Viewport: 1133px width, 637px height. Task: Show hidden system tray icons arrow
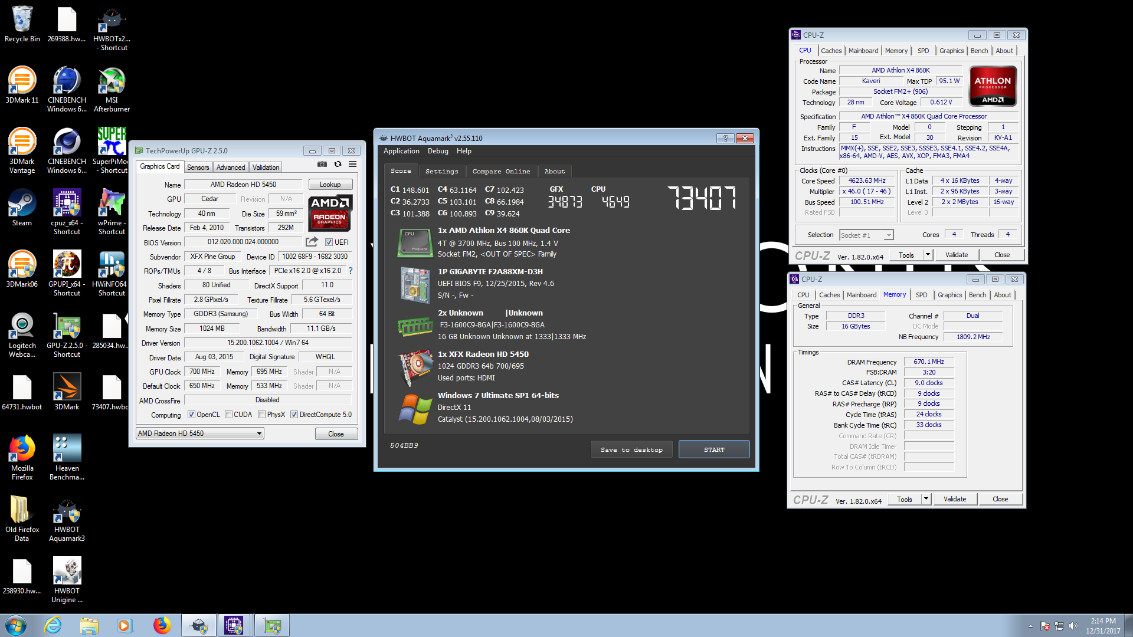click(1030, 626)
